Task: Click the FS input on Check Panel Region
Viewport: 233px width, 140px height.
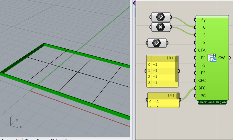Action: click(x=203, y=65)
